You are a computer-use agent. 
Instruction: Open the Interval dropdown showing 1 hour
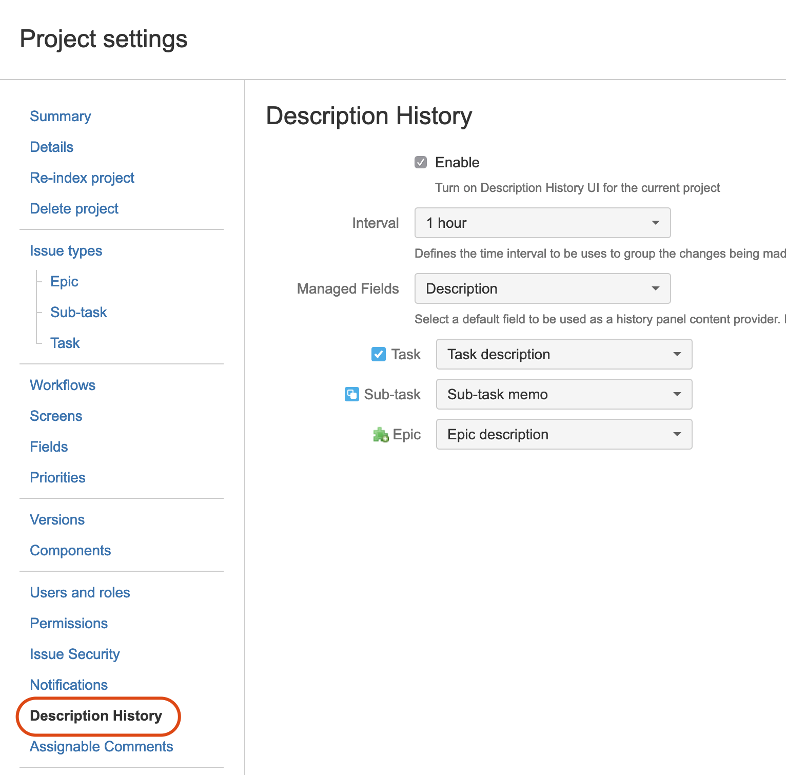coord(542,223)
